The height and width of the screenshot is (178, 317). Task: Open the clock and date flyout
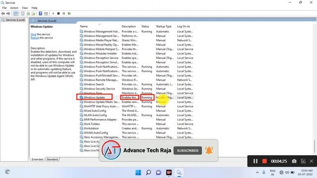pos(305,173)
